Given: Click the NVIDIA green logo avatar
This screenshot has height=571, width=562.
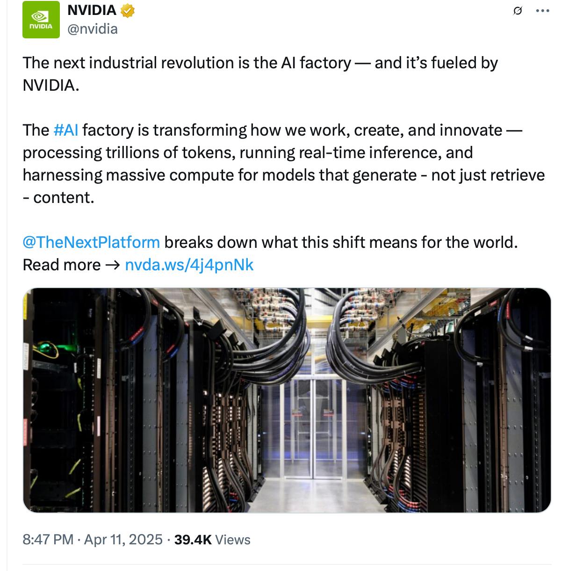Looking at the screenshot, I should pyautogui.click(x=41, y=20).
